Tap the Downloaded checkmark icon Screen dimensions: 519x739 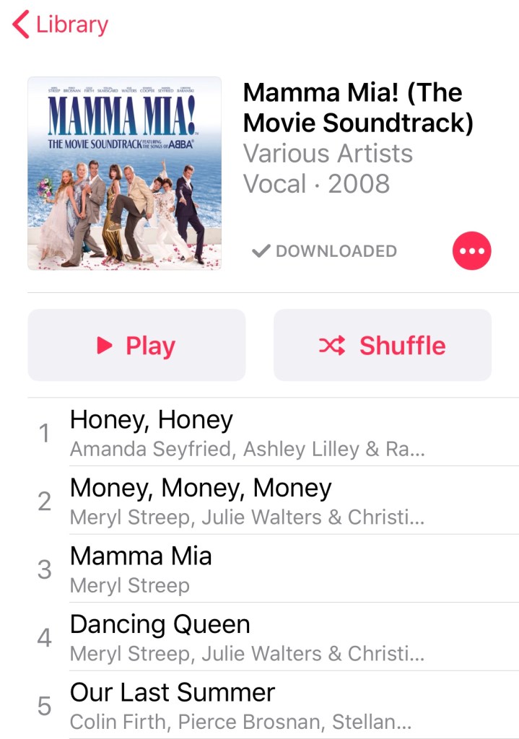(x=261, y=250)
